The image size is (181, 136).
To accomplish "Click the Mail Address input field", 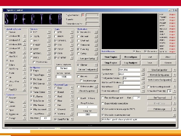I will point(129,87).
